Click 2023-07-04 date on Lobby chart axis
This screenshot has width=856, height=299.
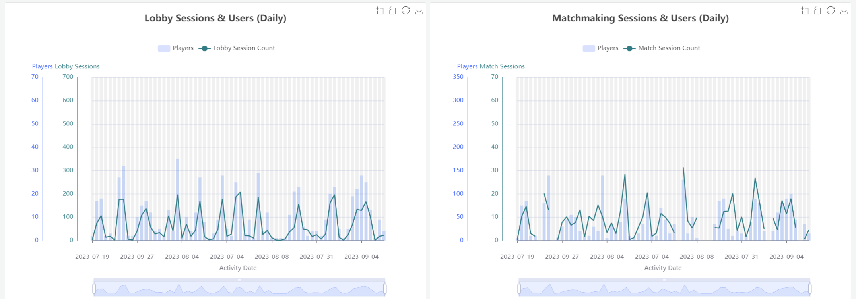click(x=227, y=257)
